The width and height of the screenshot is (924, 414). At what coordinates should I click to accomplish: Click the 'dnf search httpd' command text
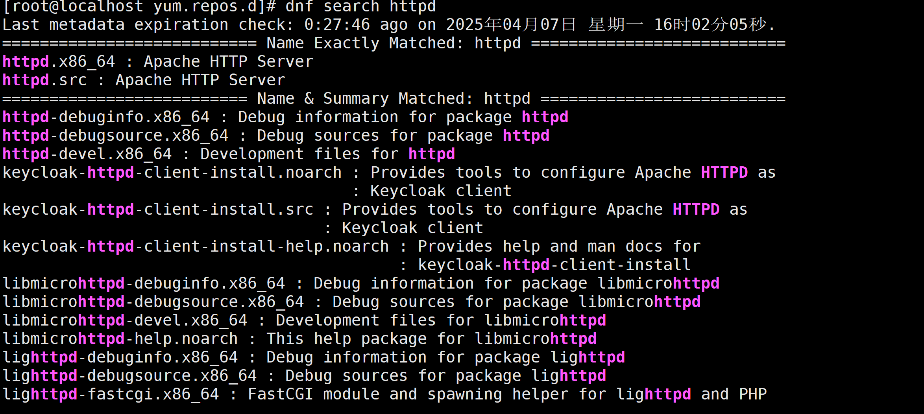point(360,6)
